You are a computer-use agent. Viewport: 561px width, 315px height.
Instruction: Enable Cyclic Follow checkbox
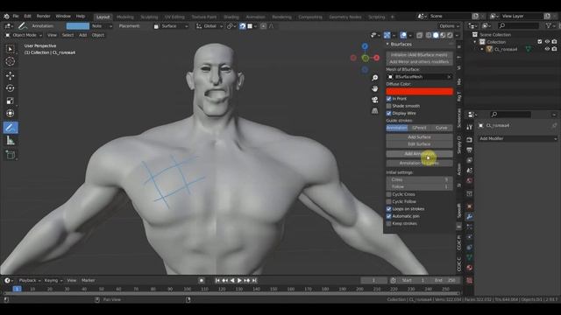point(388,201)
